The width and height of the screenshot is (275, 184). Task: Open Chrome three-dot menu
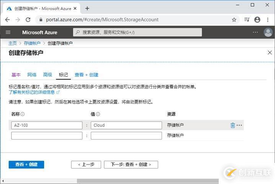coord(268,20)
